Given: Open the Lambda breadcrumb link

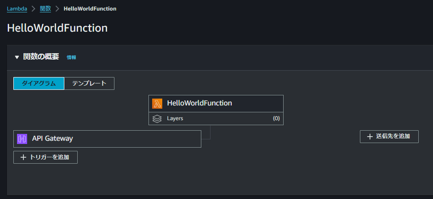Looking at the screenshot, I should tap(17, 9).
